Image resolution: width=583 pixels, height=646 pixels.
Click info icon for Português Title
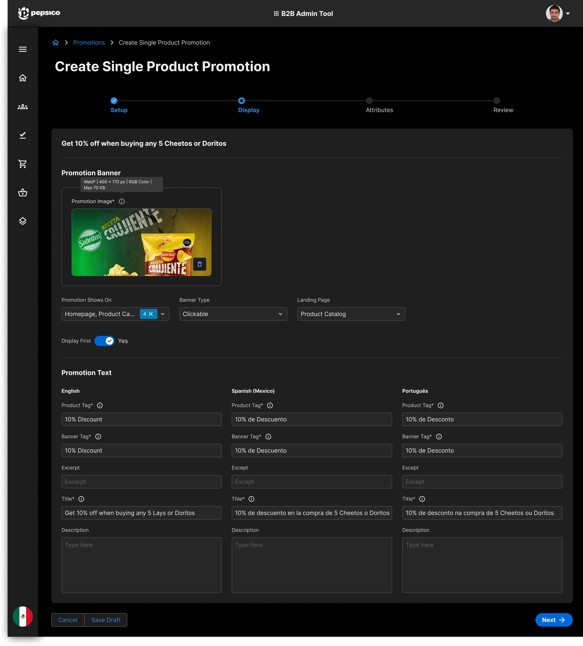point(422,499)
